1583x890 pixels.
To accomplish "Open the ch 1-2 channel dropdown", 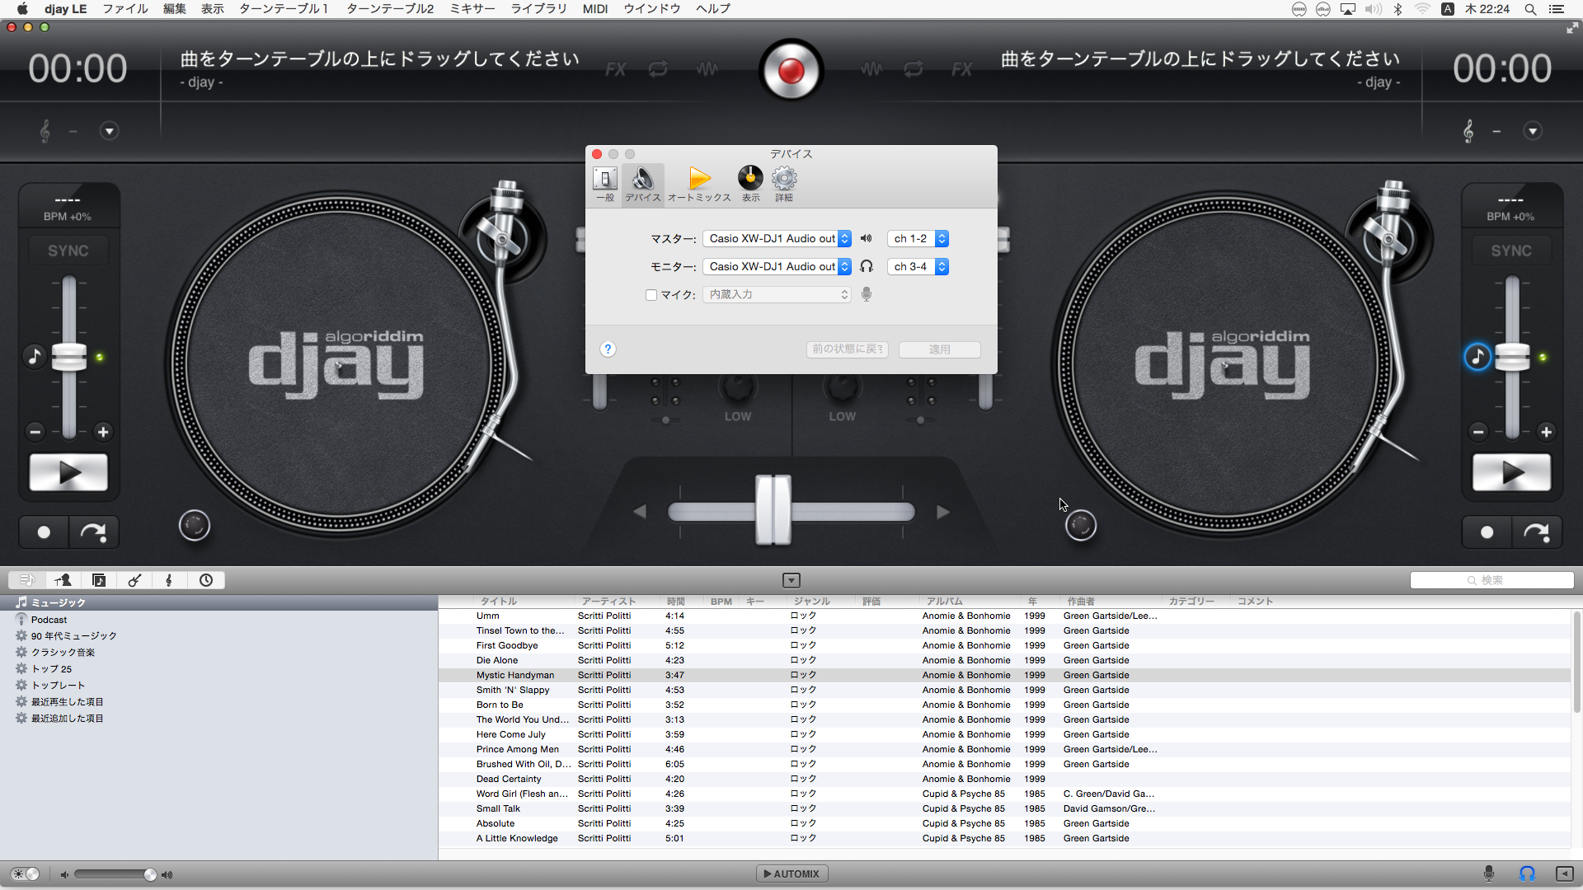I will pyautogui.click(x=918, y=239).
